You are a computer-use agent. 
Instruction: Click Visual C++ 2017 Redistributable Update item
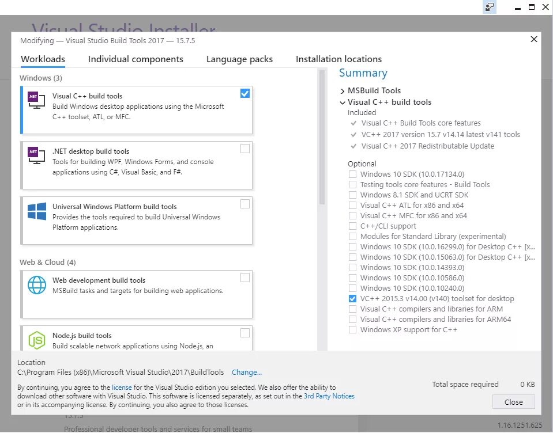[x=427, y=146]
